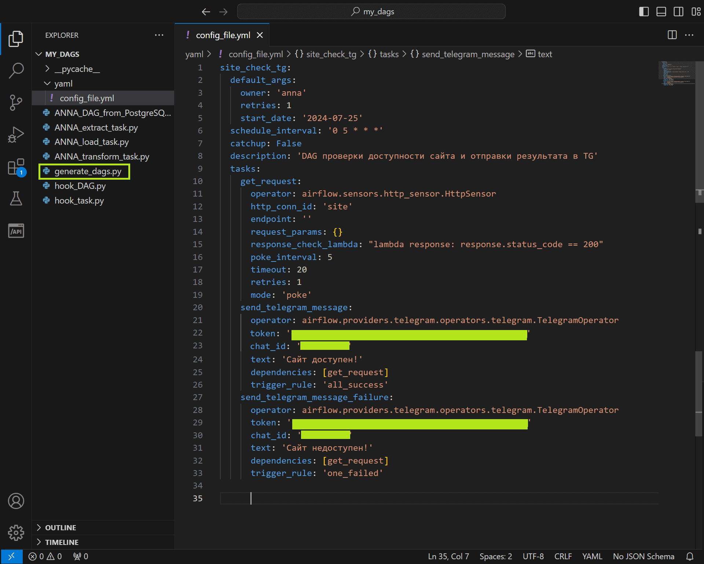Screen dimensions: 704x564
Task: Change line endings via CRLF
Action: coord(563,556)
